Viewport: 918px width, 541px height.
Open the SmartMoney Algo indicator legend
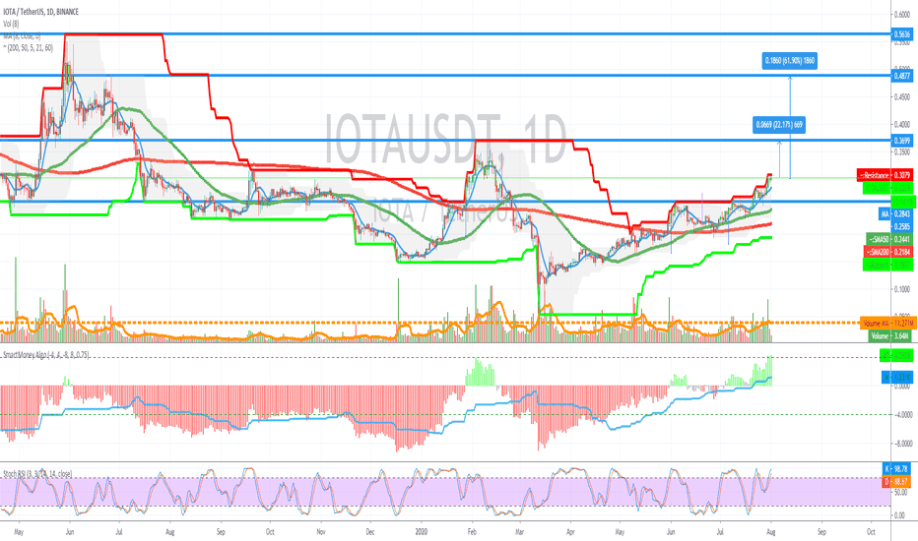pyautogui.click(x=46, y=354)
